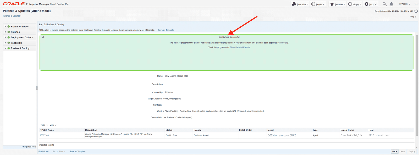Click the three-dot overflow icon in the header

pyautogui.click(x=416, y=4)
